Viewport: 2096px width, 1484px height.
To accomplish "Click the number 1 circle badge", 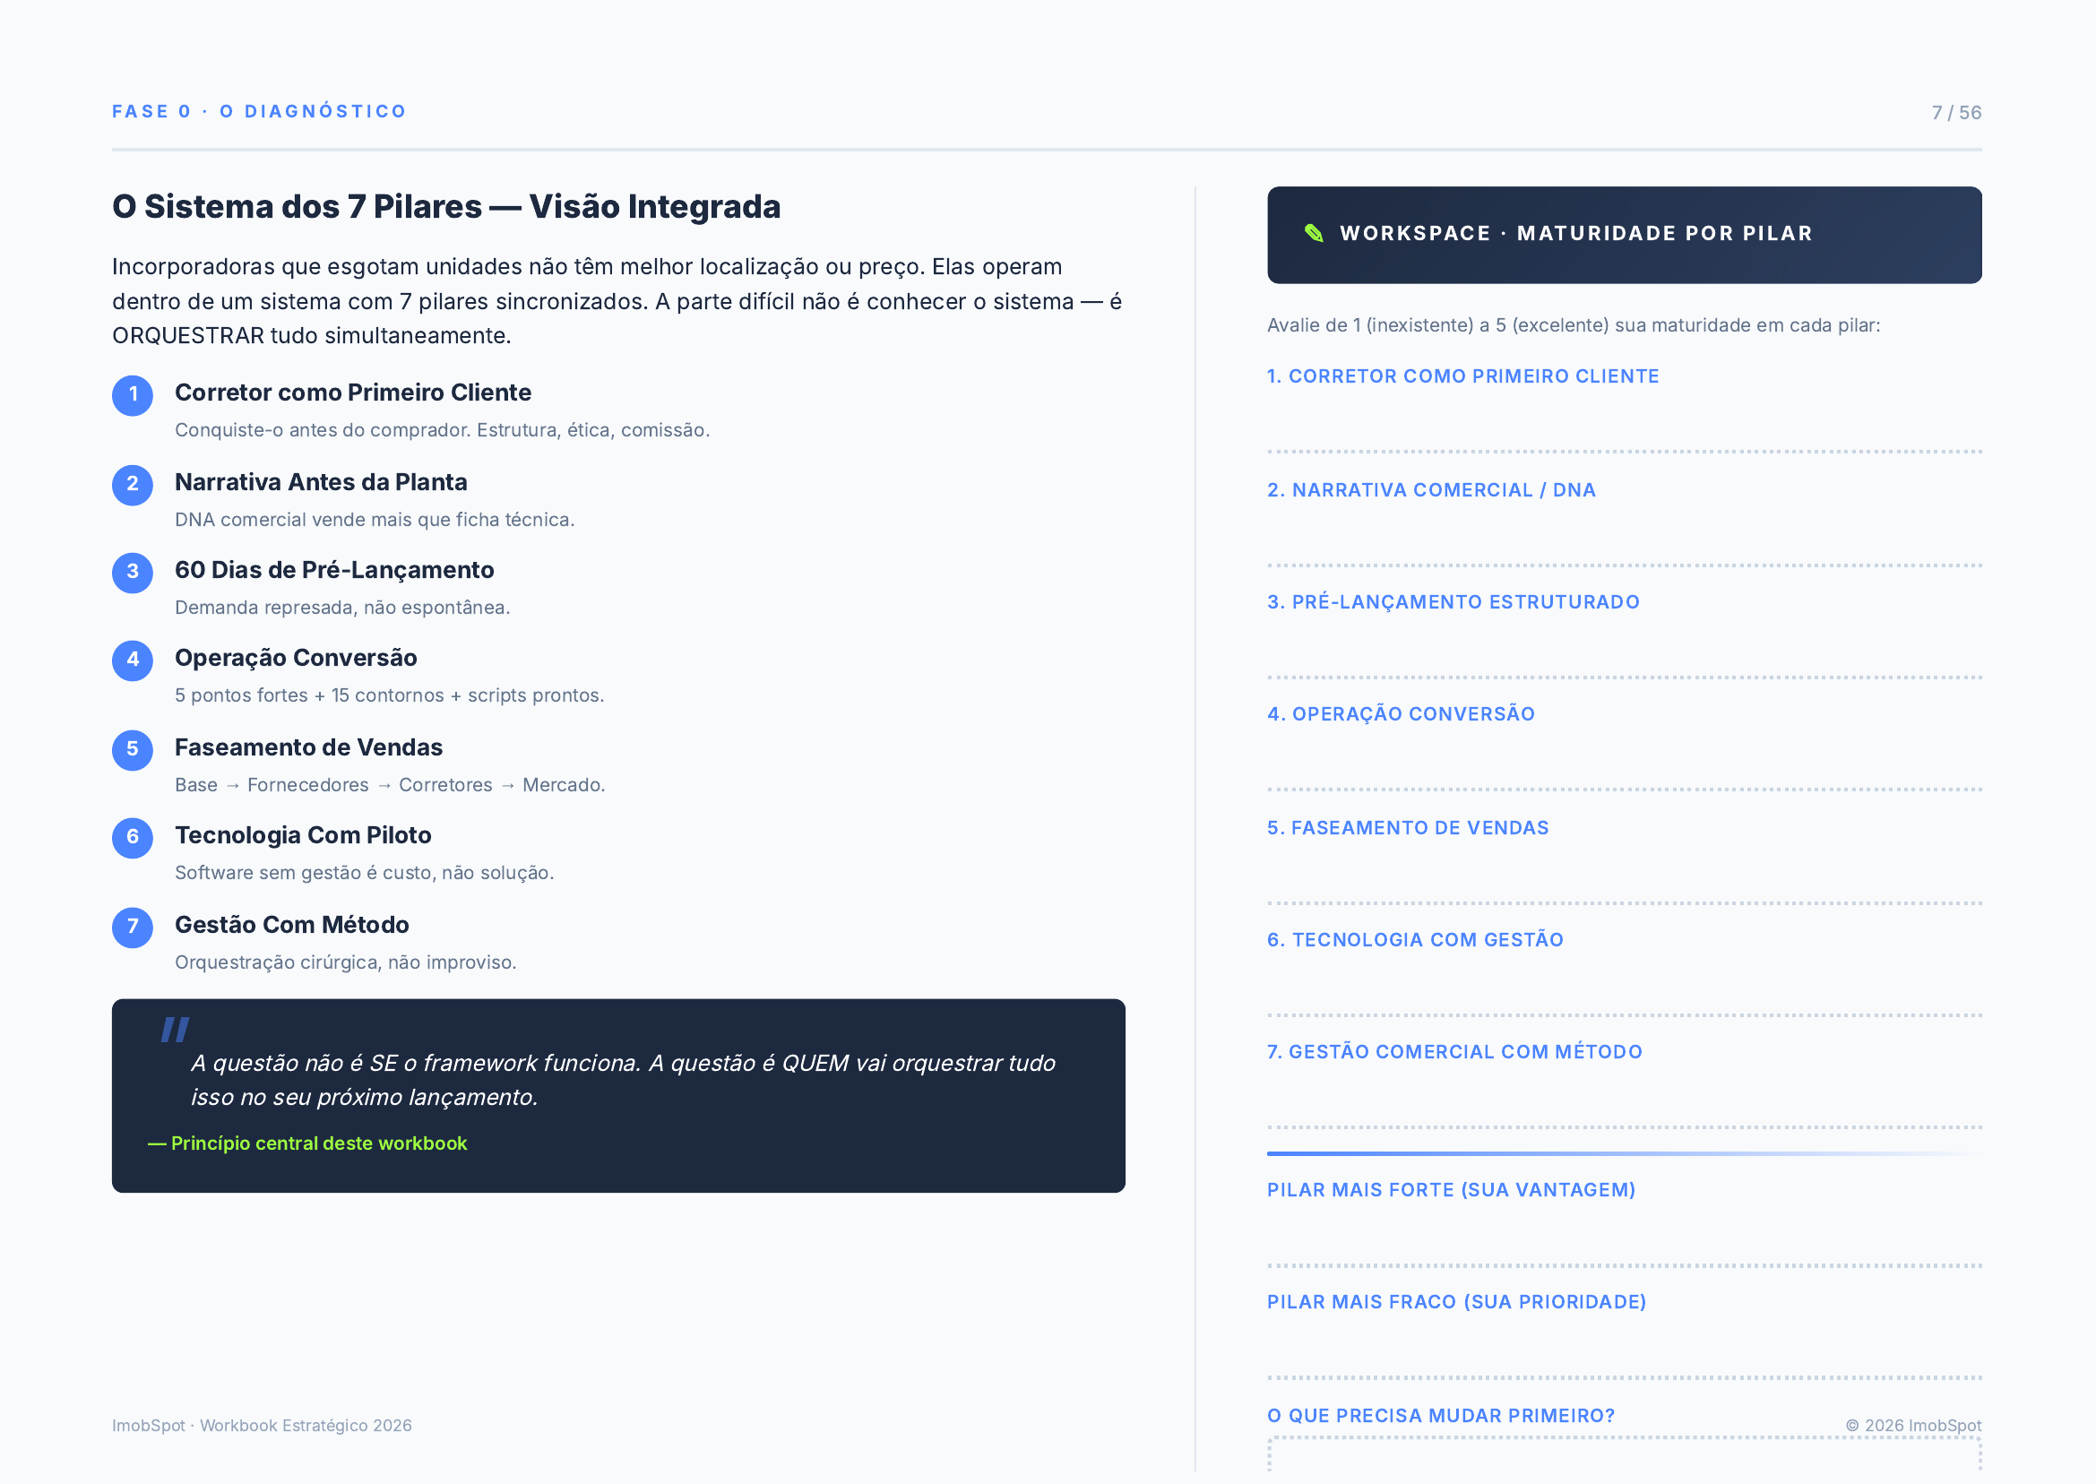I will (x=133, y=395).
